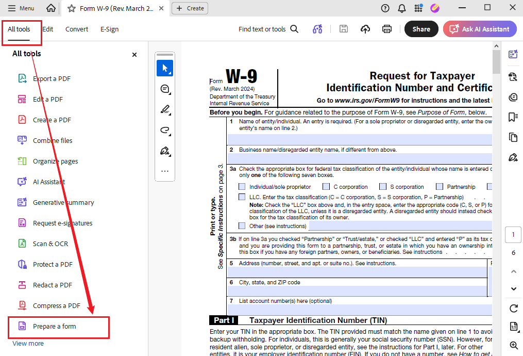Click the Business name field on line 2
523x356 pixels.
[x=360, y=158]
